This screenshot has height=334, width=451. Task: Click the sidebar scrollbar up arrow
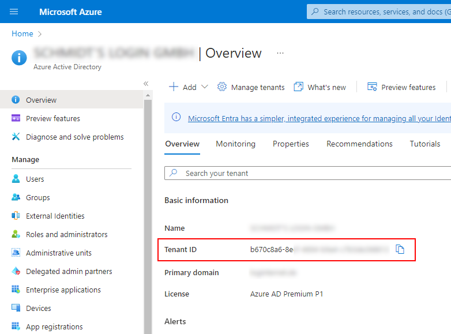pyautogui.click(x=148, y=95)
